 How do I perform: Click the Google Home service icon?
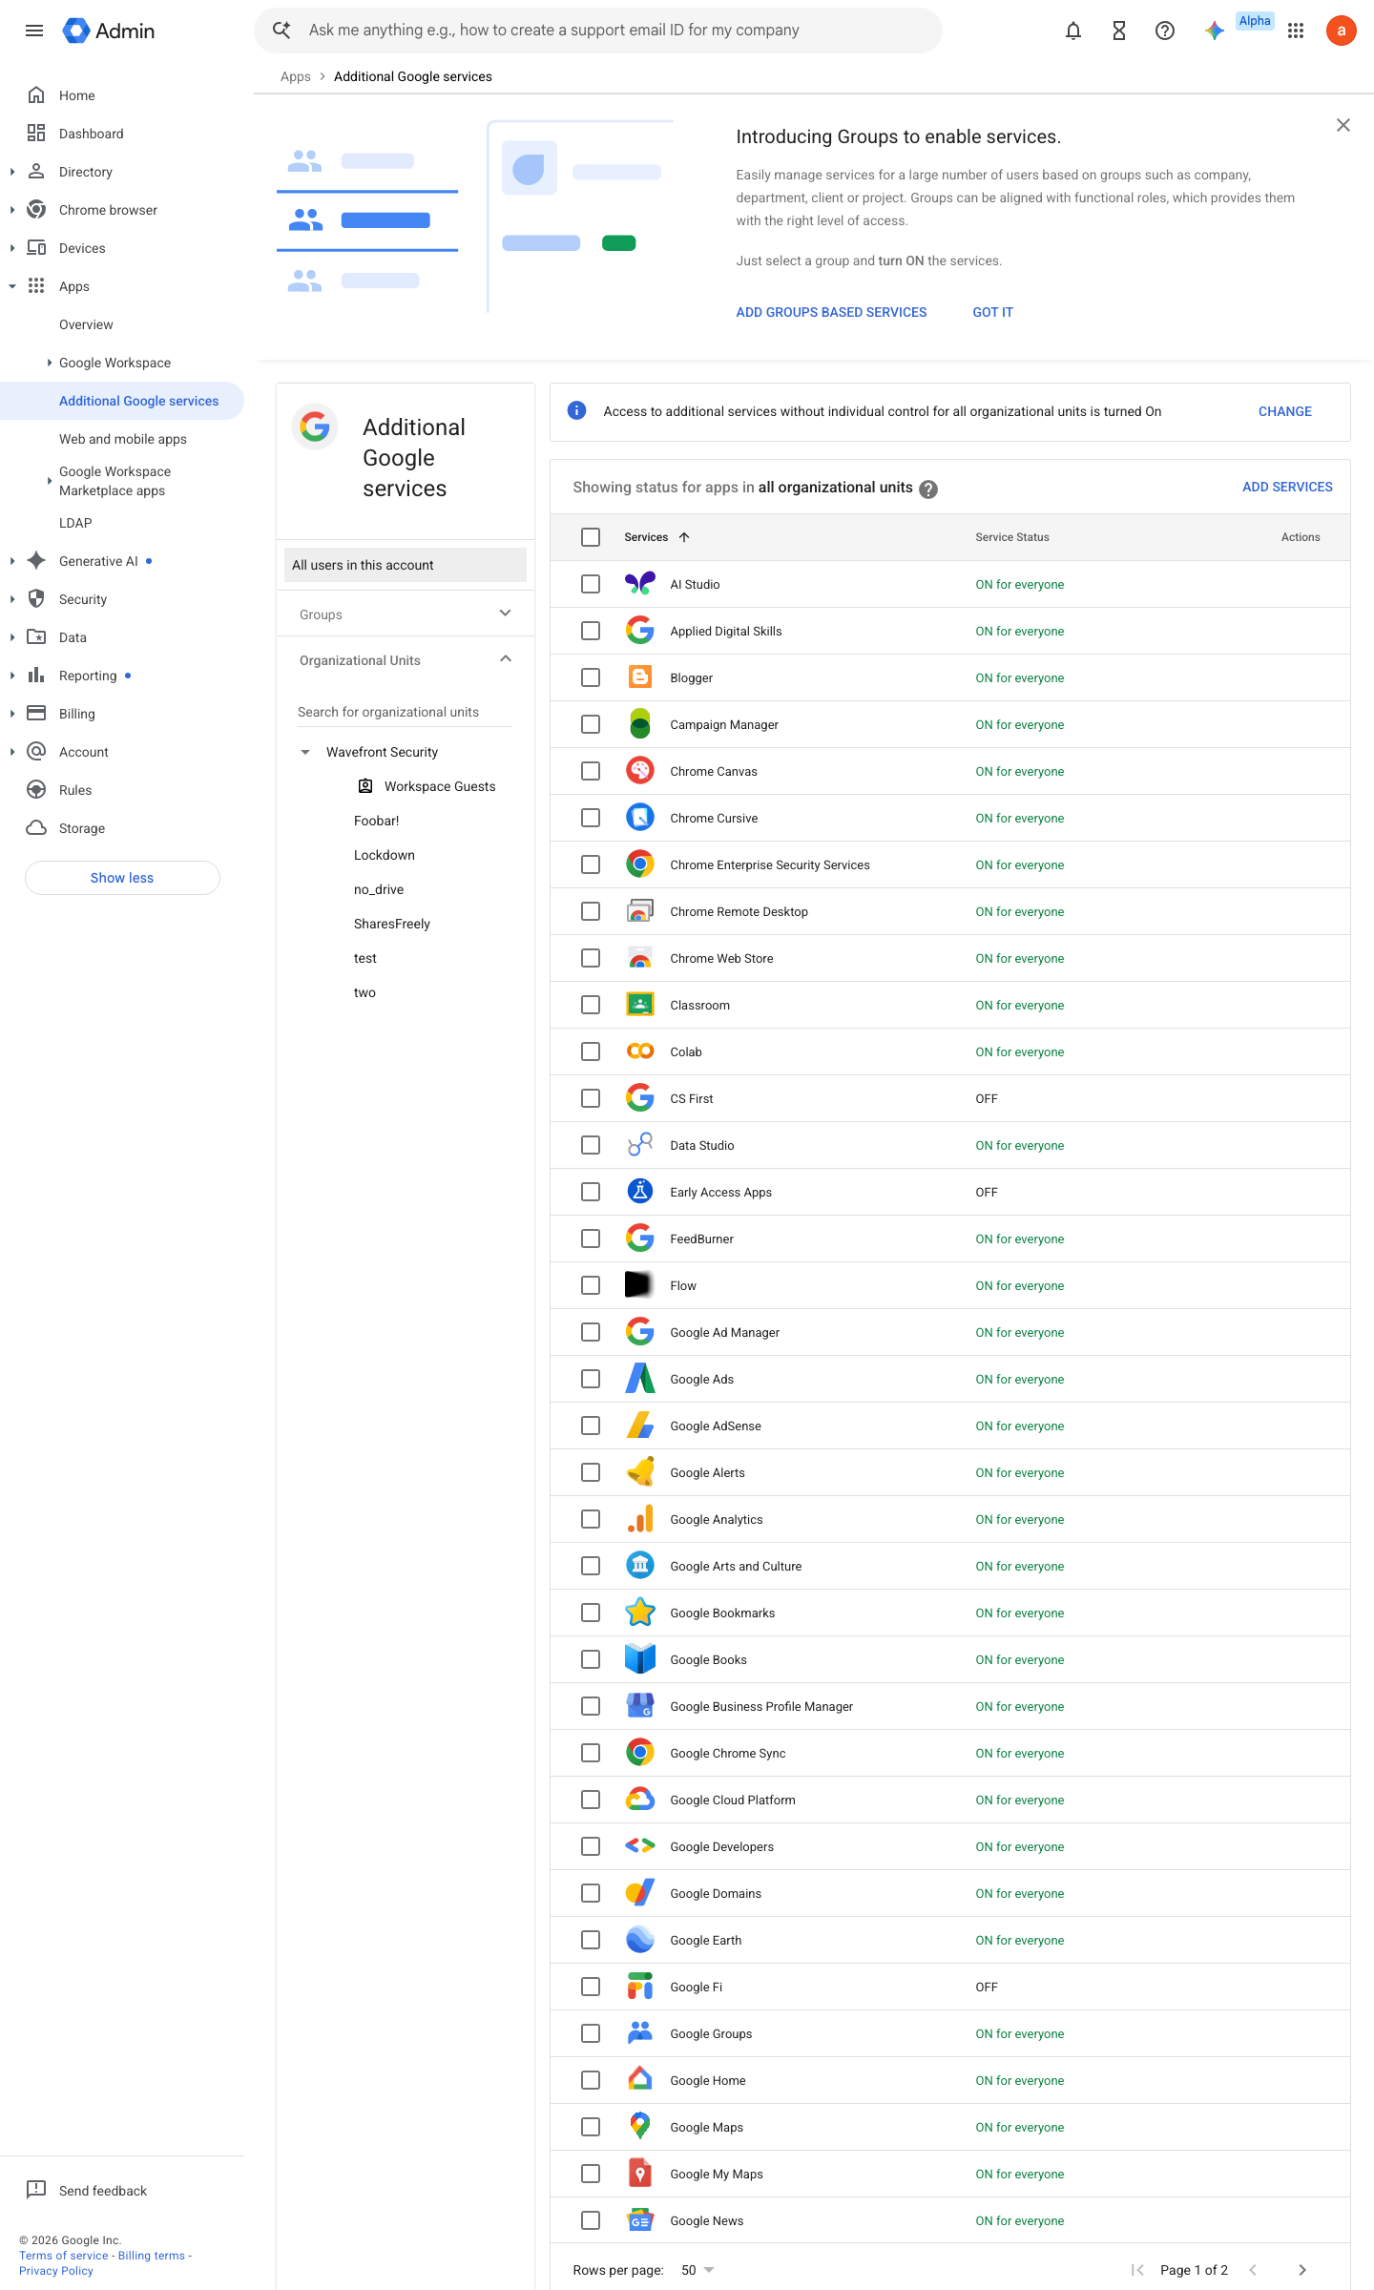point(640,2079)
